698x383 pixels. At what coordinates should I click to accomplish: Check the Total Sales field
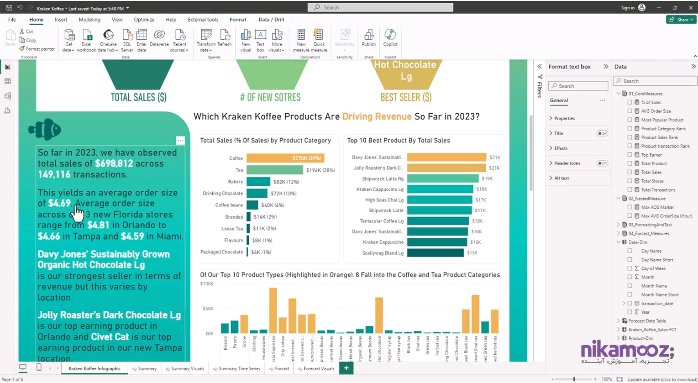[630, 172]
